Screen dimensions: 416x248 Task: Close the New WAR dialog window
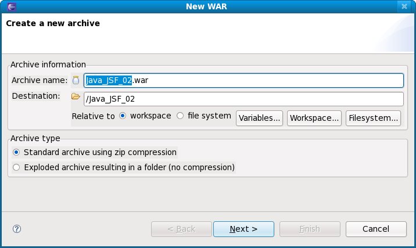[x=404, y=6]
